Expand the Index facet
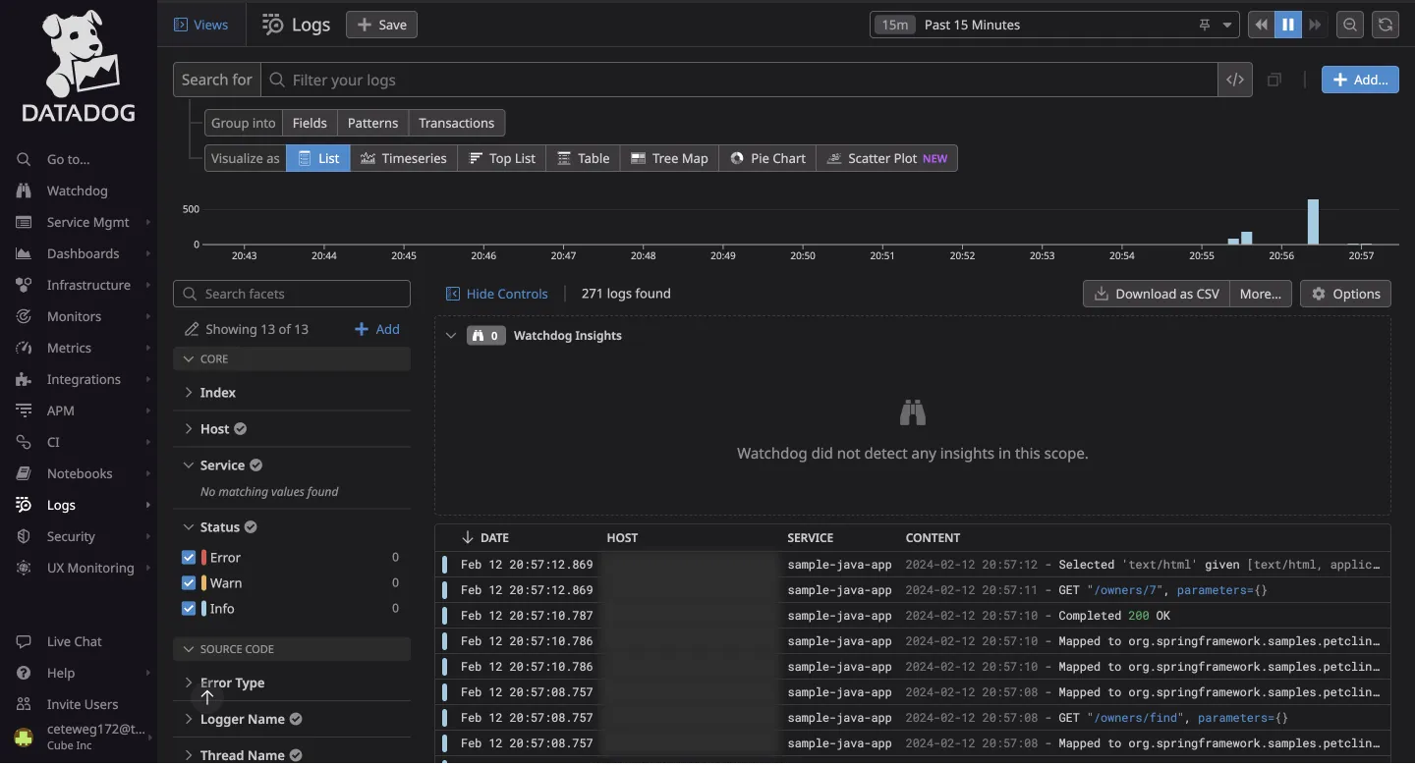The image size is (1415, 766). tap(189, 393)
